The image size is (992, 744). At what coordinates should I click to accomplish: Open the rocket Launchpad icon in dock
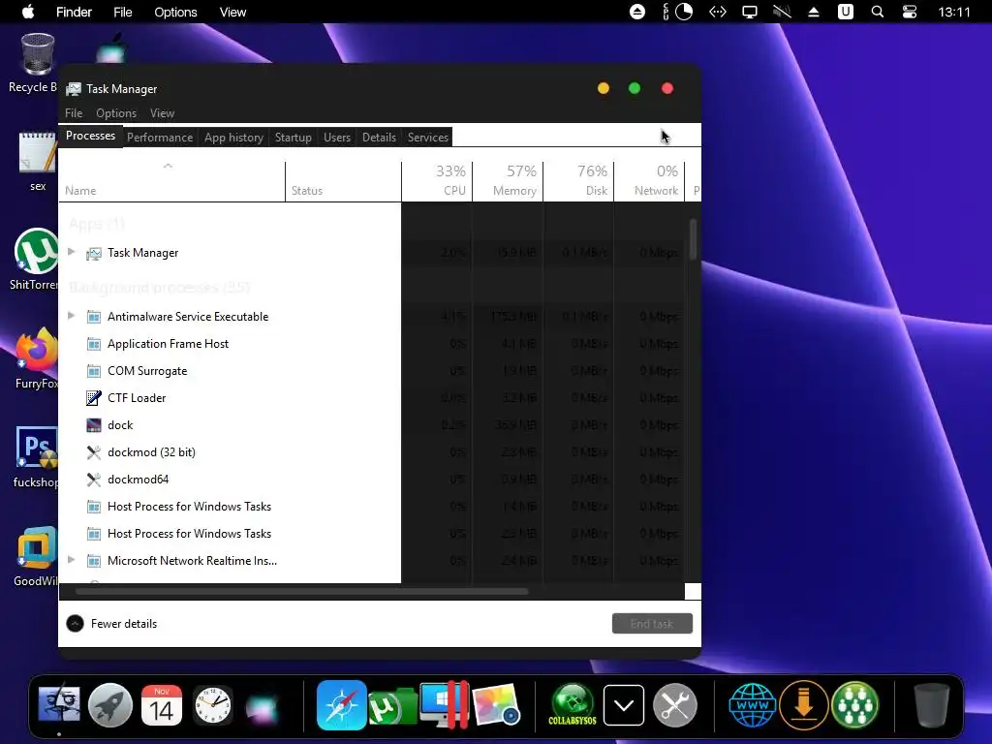110,705
